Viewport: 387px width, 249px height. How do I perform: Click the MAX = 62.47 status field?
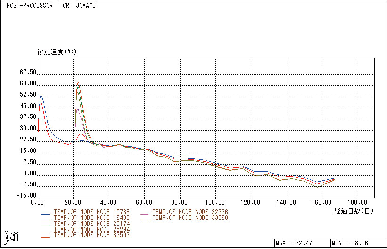302,243
